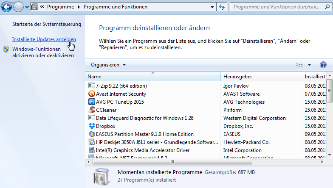Viewport: 333px width, 188px height.
Task: Click the vertical scrollbar thumb
Action: click(330, 91)
